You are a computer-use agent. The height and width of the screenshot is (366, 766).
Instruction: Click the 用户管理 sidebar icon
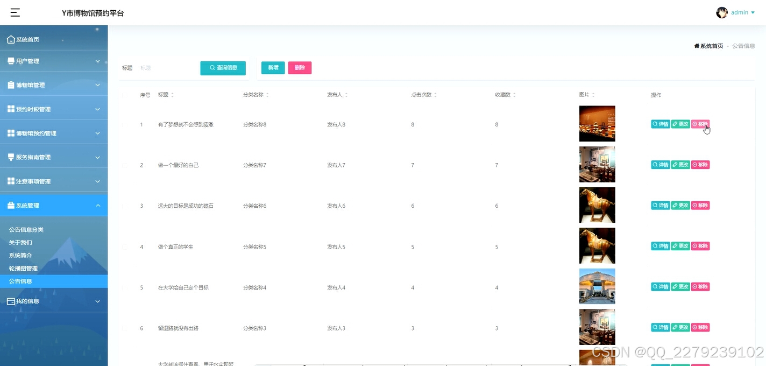(x=11, y=61)
